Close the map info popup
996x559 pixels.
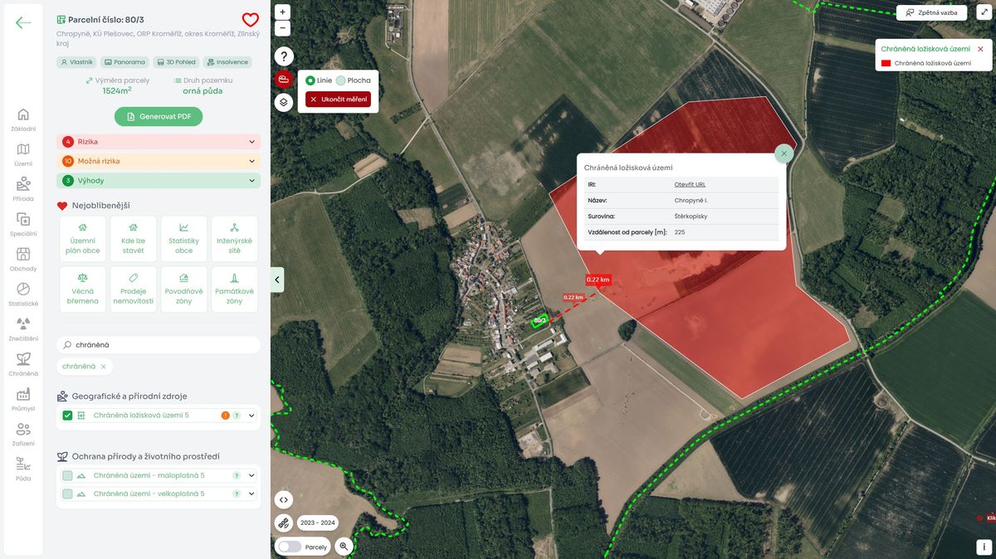pyautogui.click(x=784, y=153)
